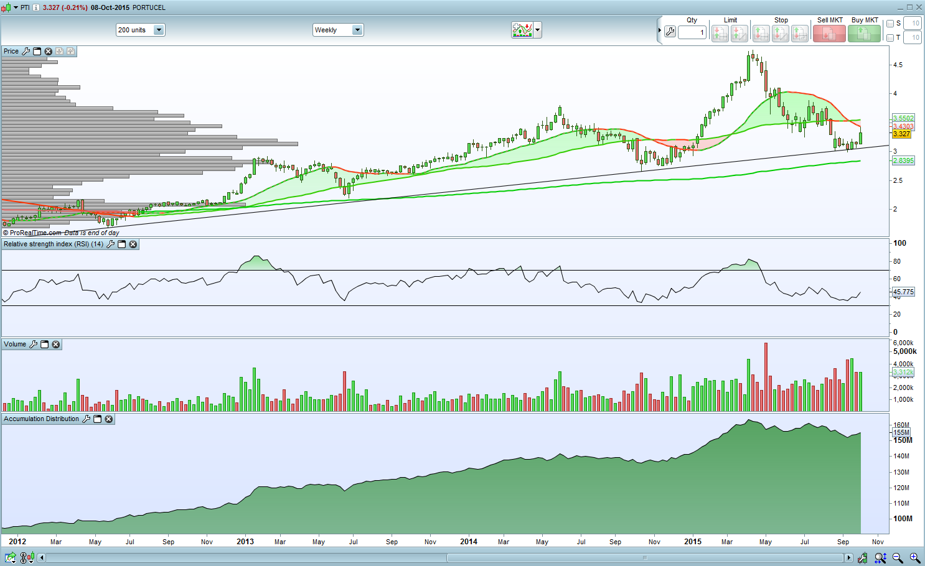Click the zoom out magnifier icon
Image resolution: width=925 pixels, height=566 pixels.
(x=898, y=558)
